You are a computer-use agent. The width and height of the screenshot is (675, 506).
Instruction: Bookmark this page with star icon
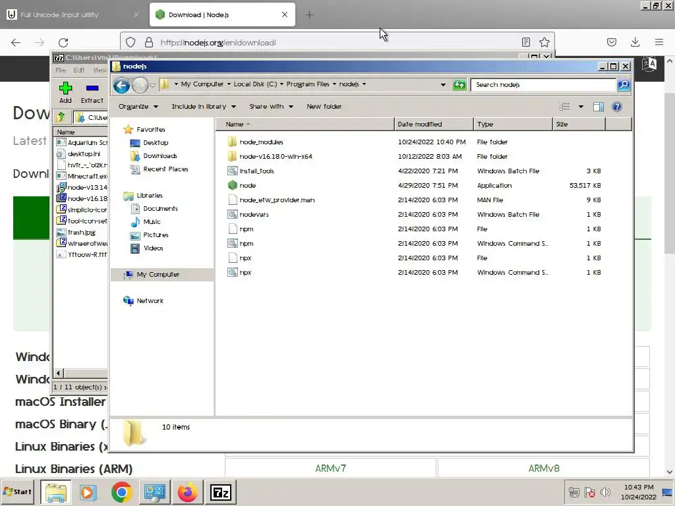pos(544,42)
